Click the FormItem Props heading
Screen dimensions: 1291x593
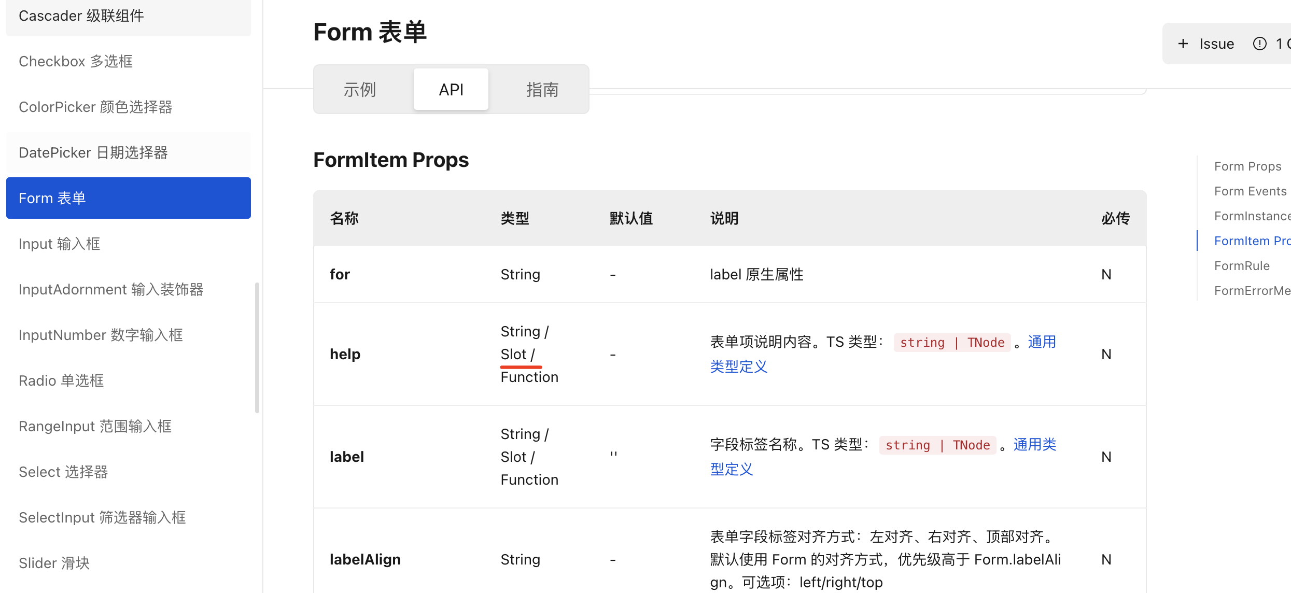pos(391,160)
